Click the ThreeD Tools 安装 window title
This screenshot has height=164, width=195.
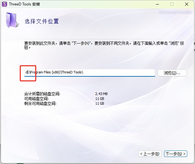[x=24, y=4]
